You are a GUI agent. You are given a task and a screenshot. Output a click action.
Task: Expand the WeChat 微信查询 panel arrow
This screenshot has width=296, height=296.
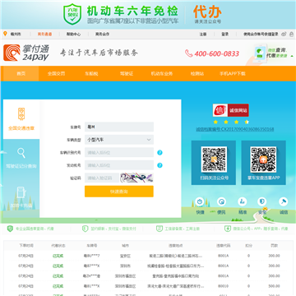tap(292, 56)
